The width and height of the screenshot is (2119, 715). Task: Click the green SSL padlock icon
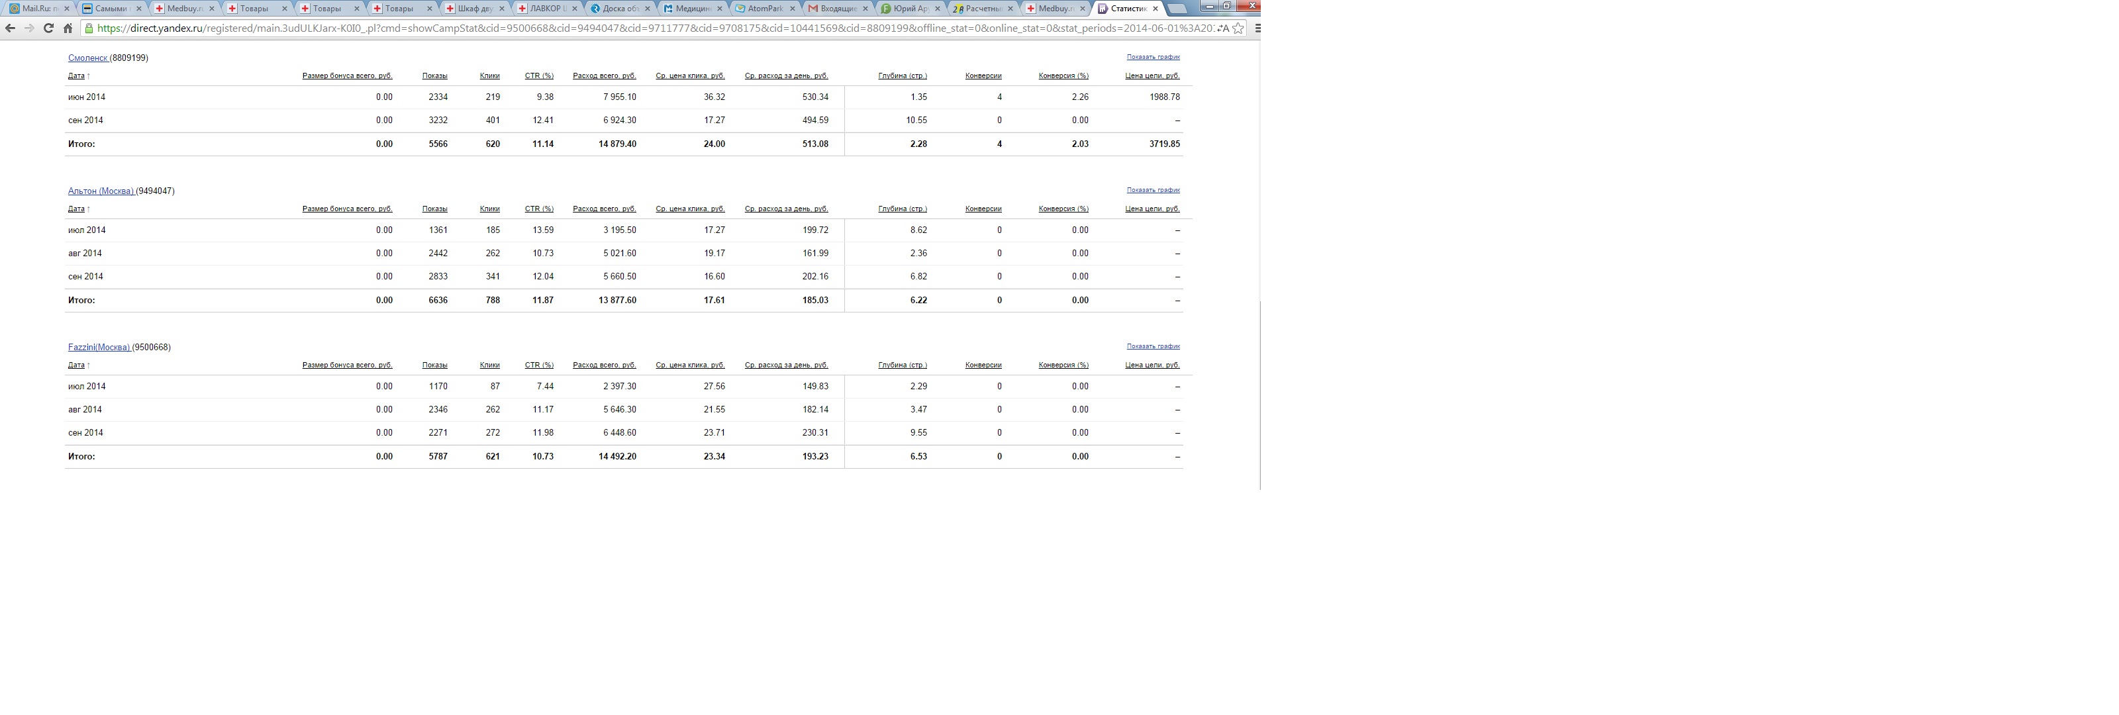pyautogui.click(x=89, y=28)
